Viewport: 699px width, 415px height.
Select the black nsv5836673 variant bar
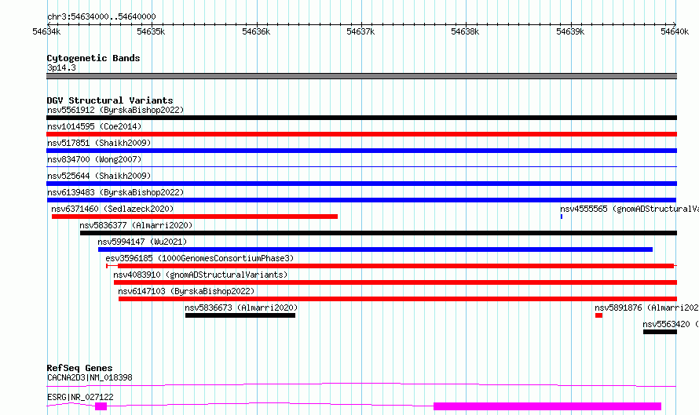[x=240, y=315]
